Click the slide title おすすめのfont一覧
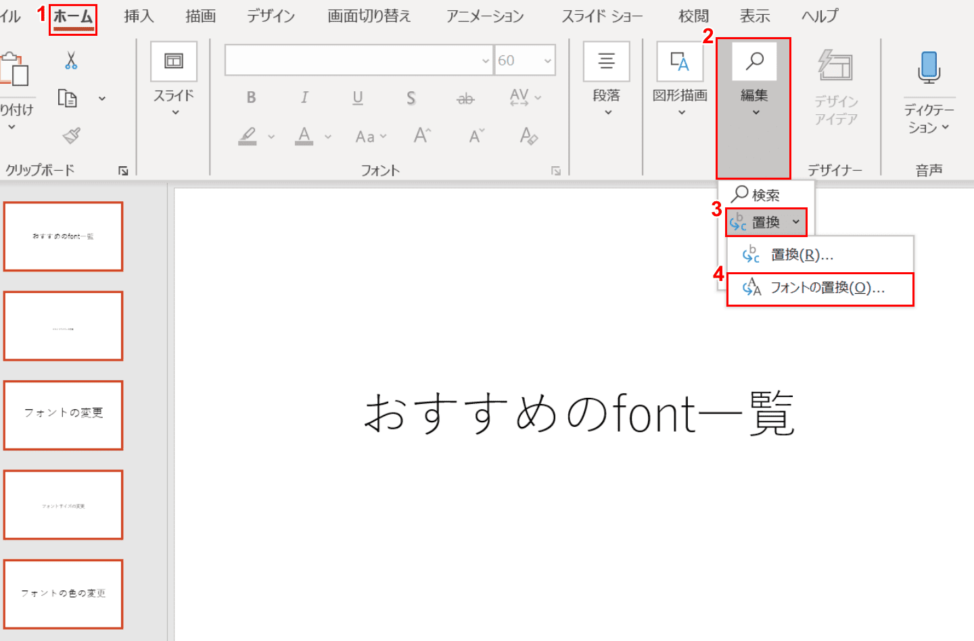The height and width of the screenshot is (641, 974). click(579, 413)
